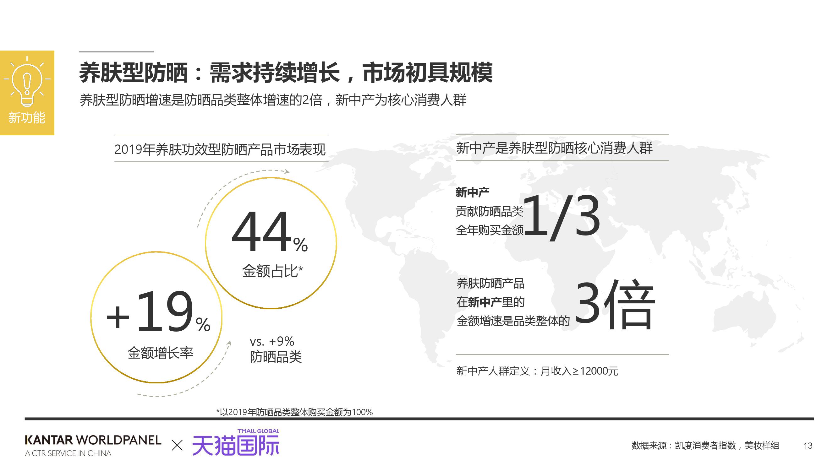Click the lightbulb icon in yellow box

[27, 82]
